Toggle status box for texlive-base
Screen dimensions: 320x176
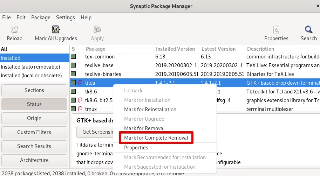[x=73, y=65]
